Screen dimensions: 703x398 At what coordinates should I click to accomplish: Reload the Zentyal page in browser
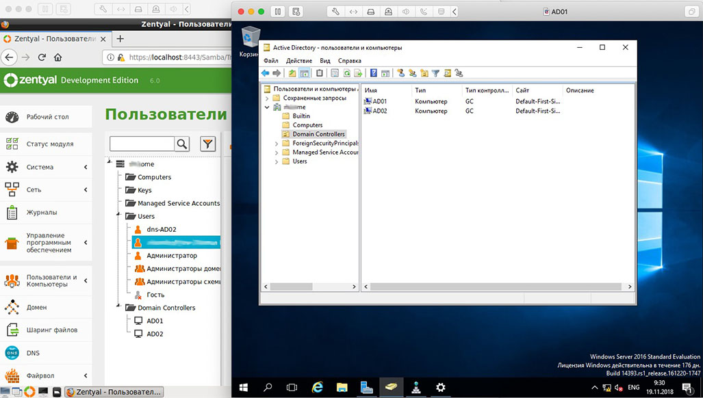pyautogui.click(x=42, y=57)
